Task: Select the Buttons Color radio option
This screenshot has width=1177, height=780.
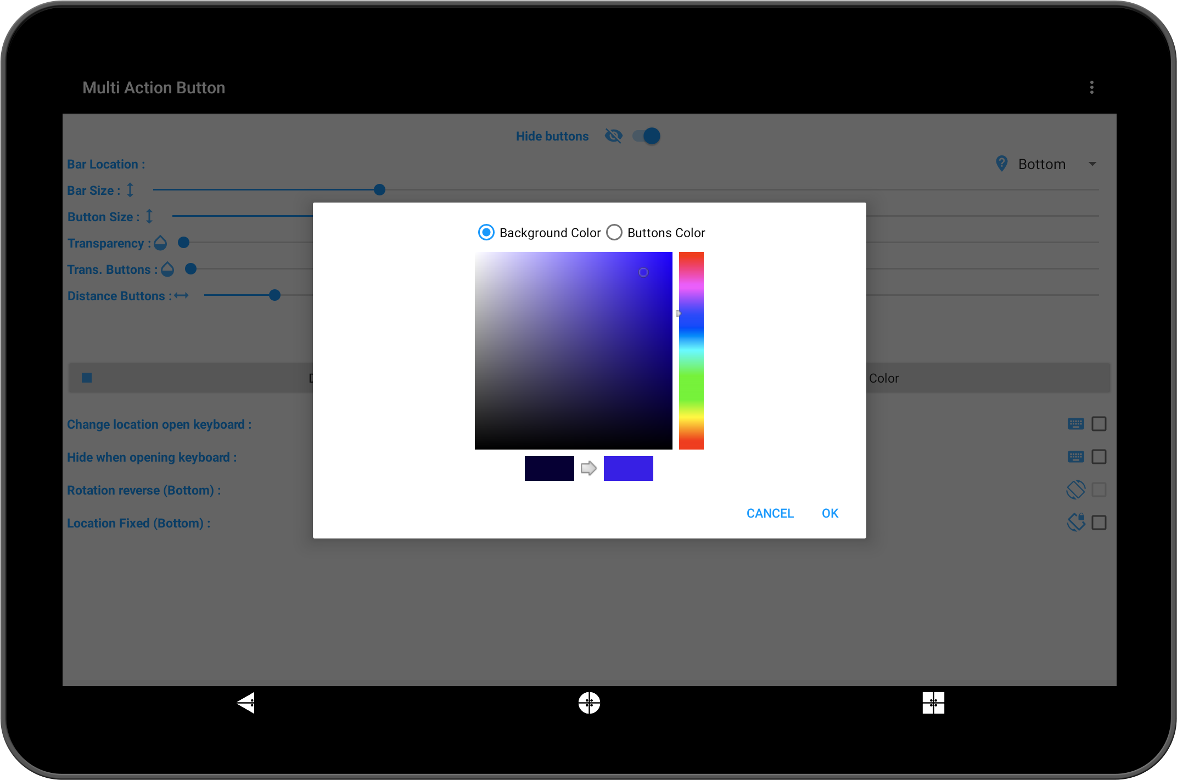Action: (x=614, y=233)
